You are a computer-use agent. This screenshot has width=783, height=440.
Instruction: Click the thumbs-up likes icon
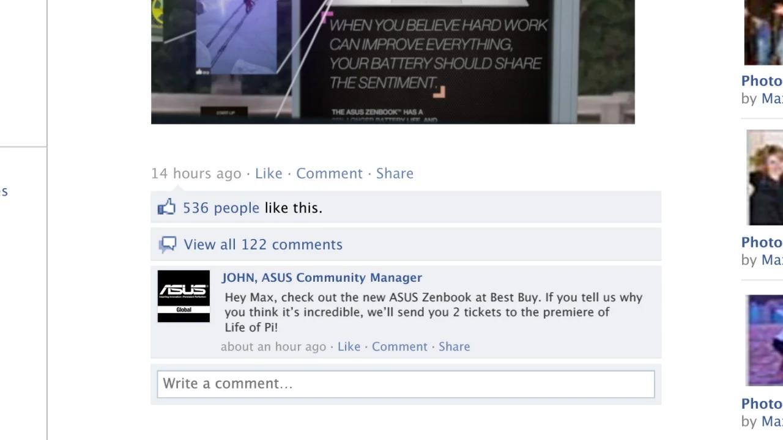point(166,207)
